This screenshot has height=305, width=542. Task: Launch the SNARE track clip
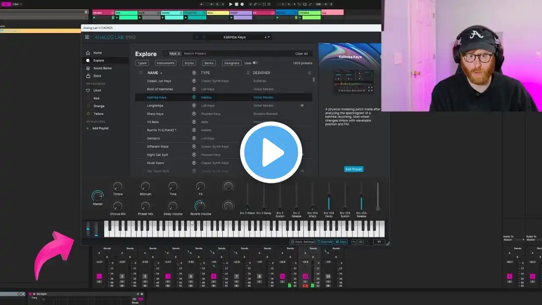(x=163, y=18)
